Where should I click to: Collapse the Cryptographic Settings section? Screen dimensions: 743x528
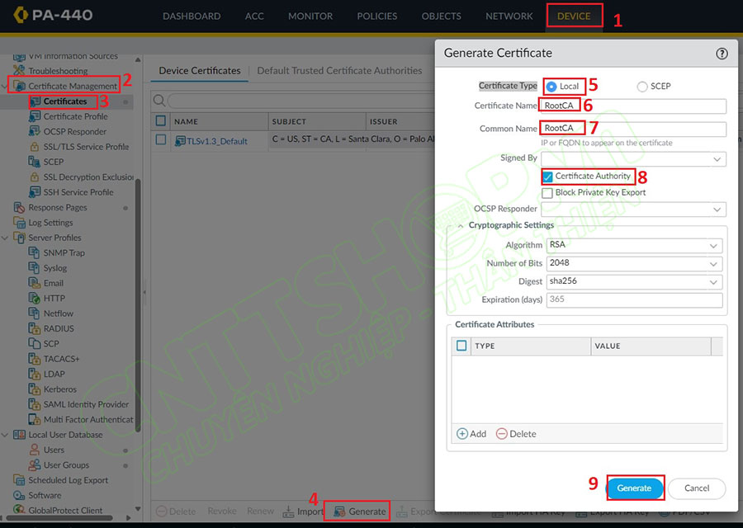pos(461,226)
